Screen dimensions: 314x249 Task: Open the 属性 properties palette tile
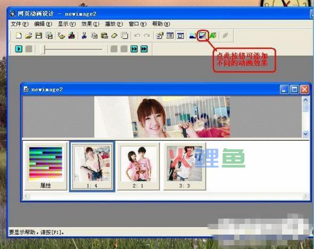(x=46, y=166)
